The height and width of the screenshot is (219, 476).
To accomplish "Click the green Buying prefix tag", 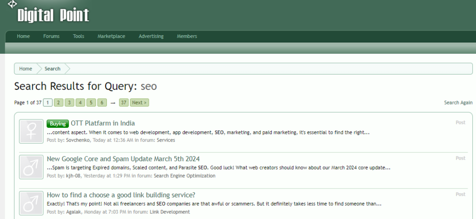I will [58, 124].
